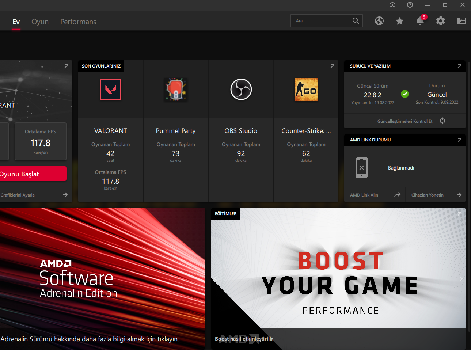The image size is (471, 350).
Task: Click the Pummel Party title text
Action: point(176,131)
